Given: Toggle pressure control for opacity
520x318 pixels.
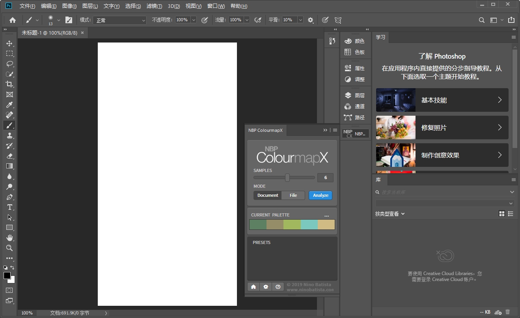Looking at the screenshot, I should (x=204, y=20).
